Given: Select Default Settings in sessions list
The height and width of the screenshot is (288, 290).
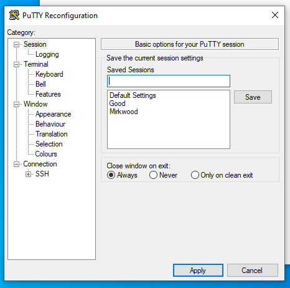Looking at the screenshot, I should tap(133, 95).
